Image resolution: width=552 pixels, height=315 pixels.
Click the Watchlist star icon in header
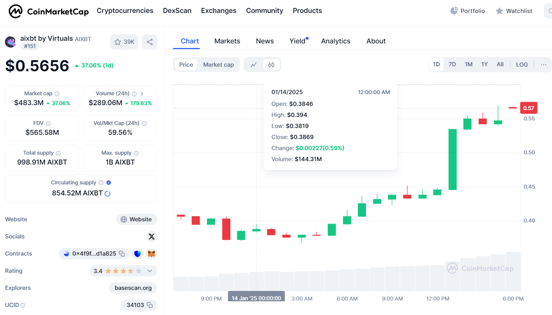click(499, 11)
